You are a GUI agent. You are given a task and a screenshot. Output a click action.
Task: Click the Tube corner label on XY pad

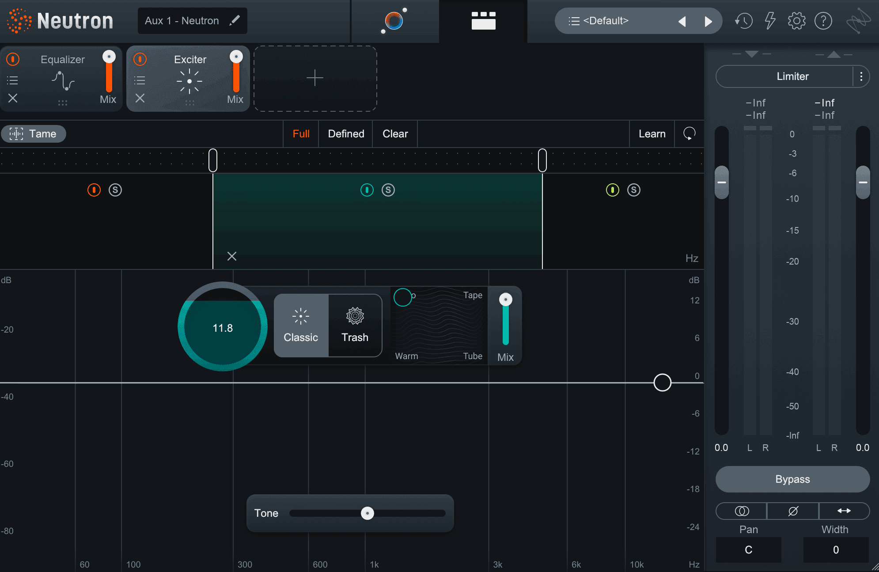(473, 356)
